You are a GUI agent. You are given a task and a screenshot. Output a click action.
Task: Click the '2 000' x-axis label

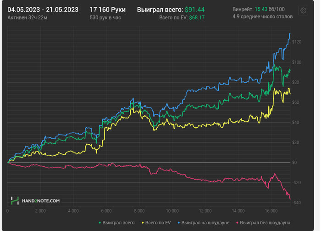point(40,211)
